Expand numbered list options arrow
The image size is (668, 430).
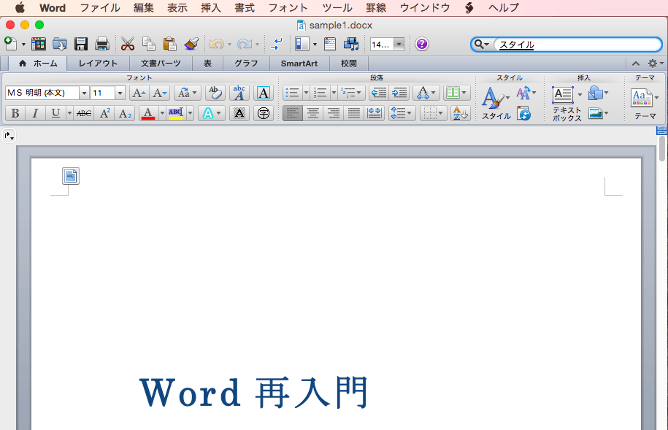[334, 93]
